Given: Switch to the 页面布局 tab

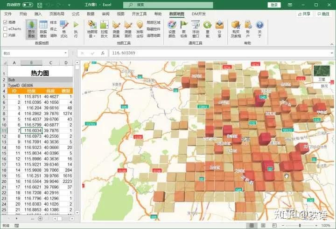Looking at the screenshot, I should pyautogui.click(x=57, y=14).
